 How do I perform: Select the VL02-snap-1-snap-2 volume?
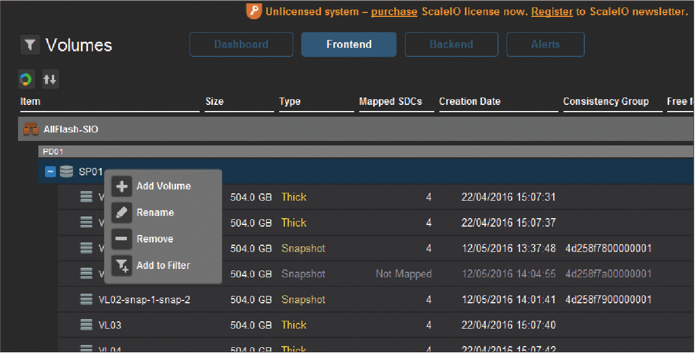click(376, 299)
